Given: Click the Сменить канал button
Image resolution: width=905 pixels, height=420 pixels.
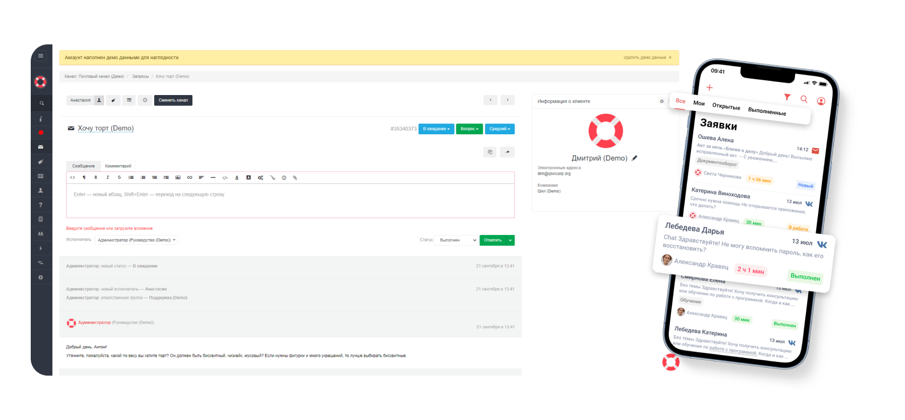Looking at the screenshot, I should coord(173,100).
